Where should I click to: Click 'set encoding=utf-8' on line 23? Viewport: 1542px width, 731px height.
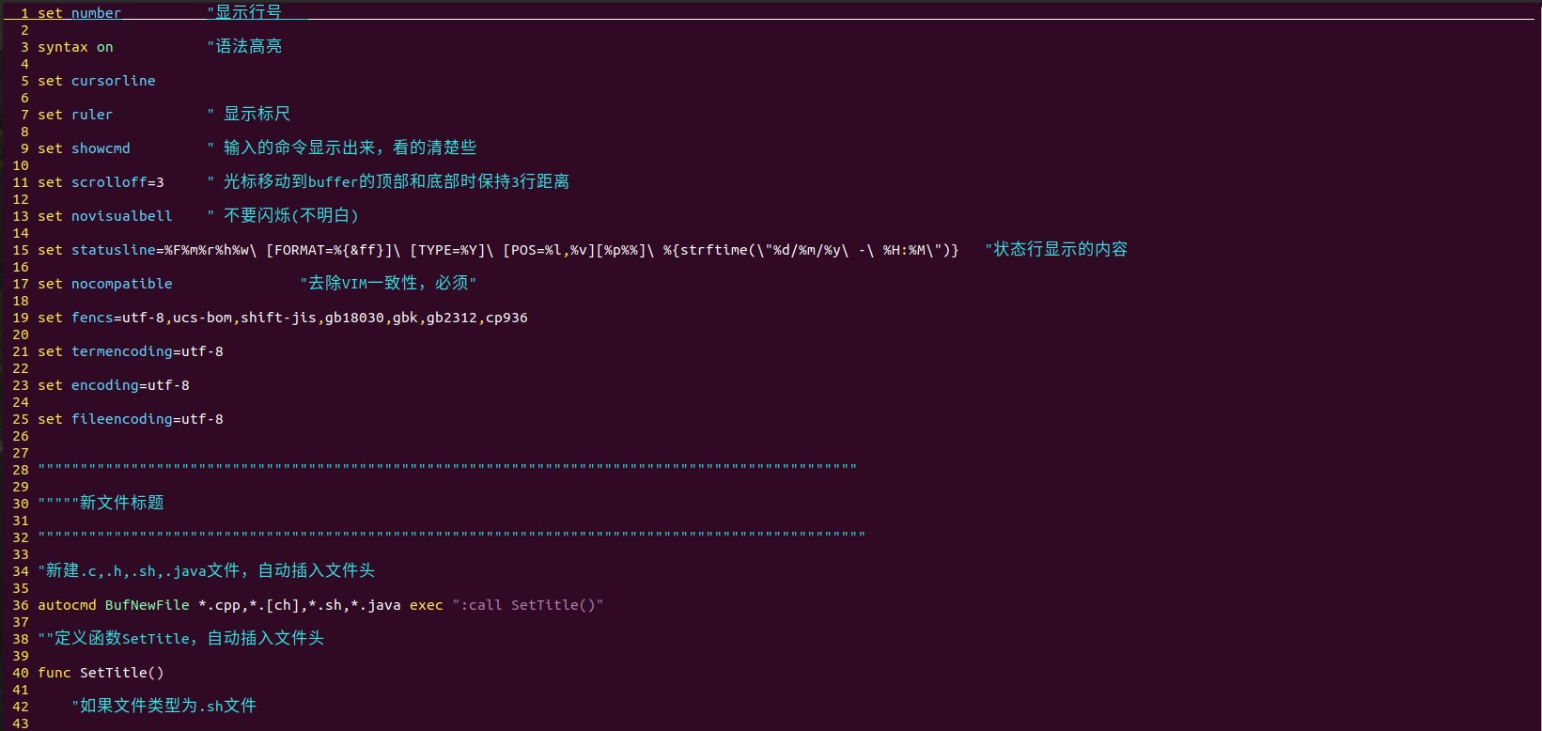pyautogui.click(x=114, y=385)
